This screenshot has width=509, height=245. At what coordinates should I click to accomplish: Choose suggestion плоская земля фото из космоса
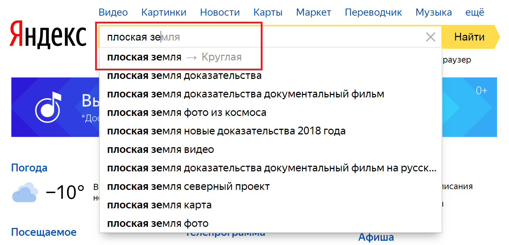[x=186, y=113]
